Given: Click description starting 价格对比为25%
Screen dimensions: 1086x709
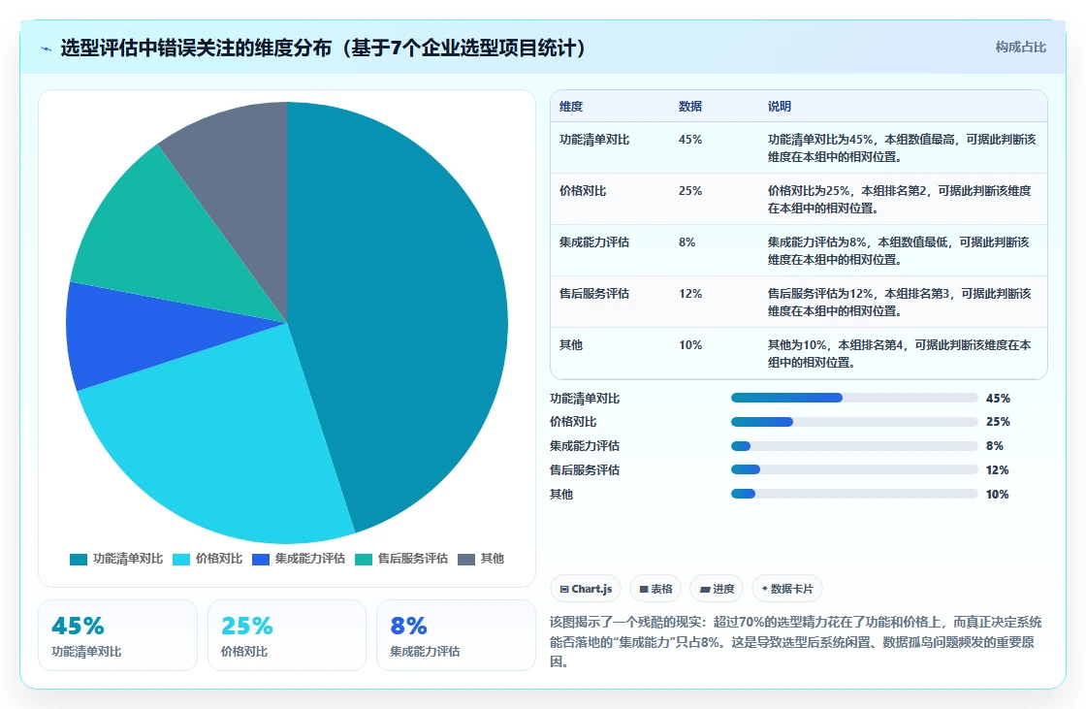Looking at the screenshot, I should [900, 199].
